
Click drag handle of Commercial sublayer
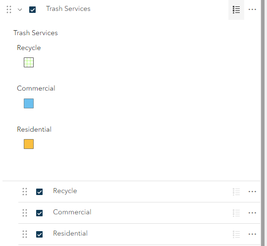tap(25, 213)
